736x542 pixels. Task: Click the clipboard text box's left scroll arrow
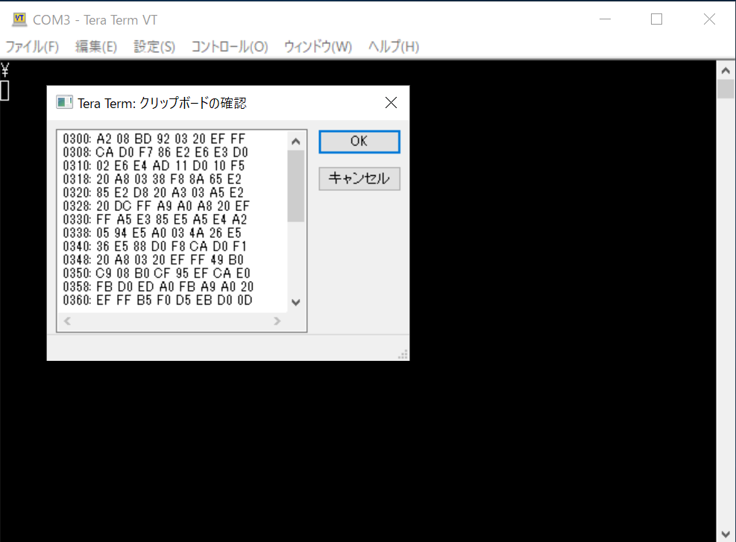pyautogui.click(x=66, y=321)
